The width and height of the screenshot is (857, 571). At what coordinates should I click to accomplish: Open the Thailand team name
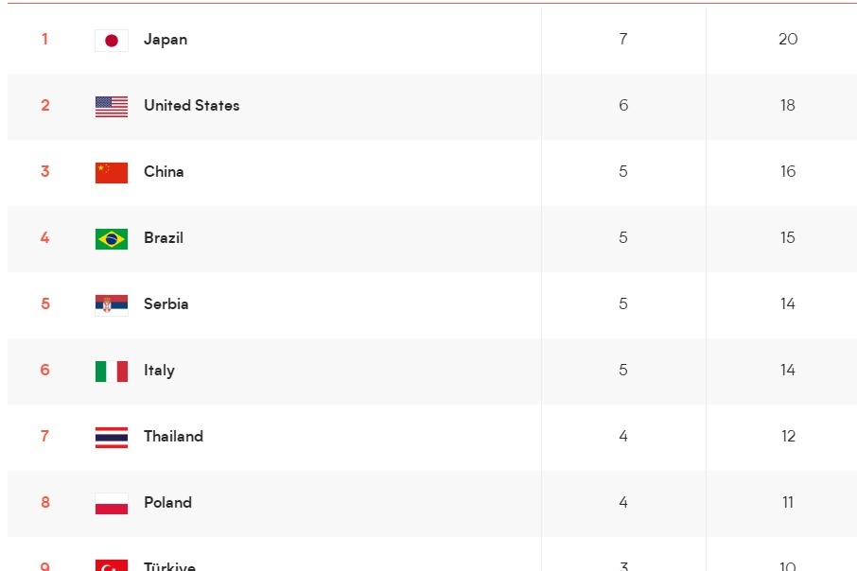(173, 436)
